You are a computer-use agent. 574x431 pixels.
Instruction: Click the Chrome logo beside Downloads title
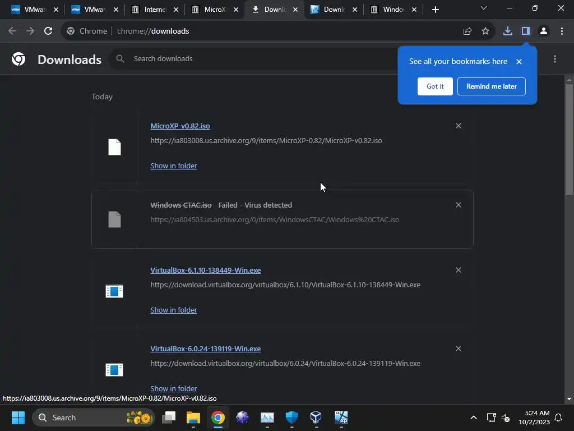pos(18,59)
